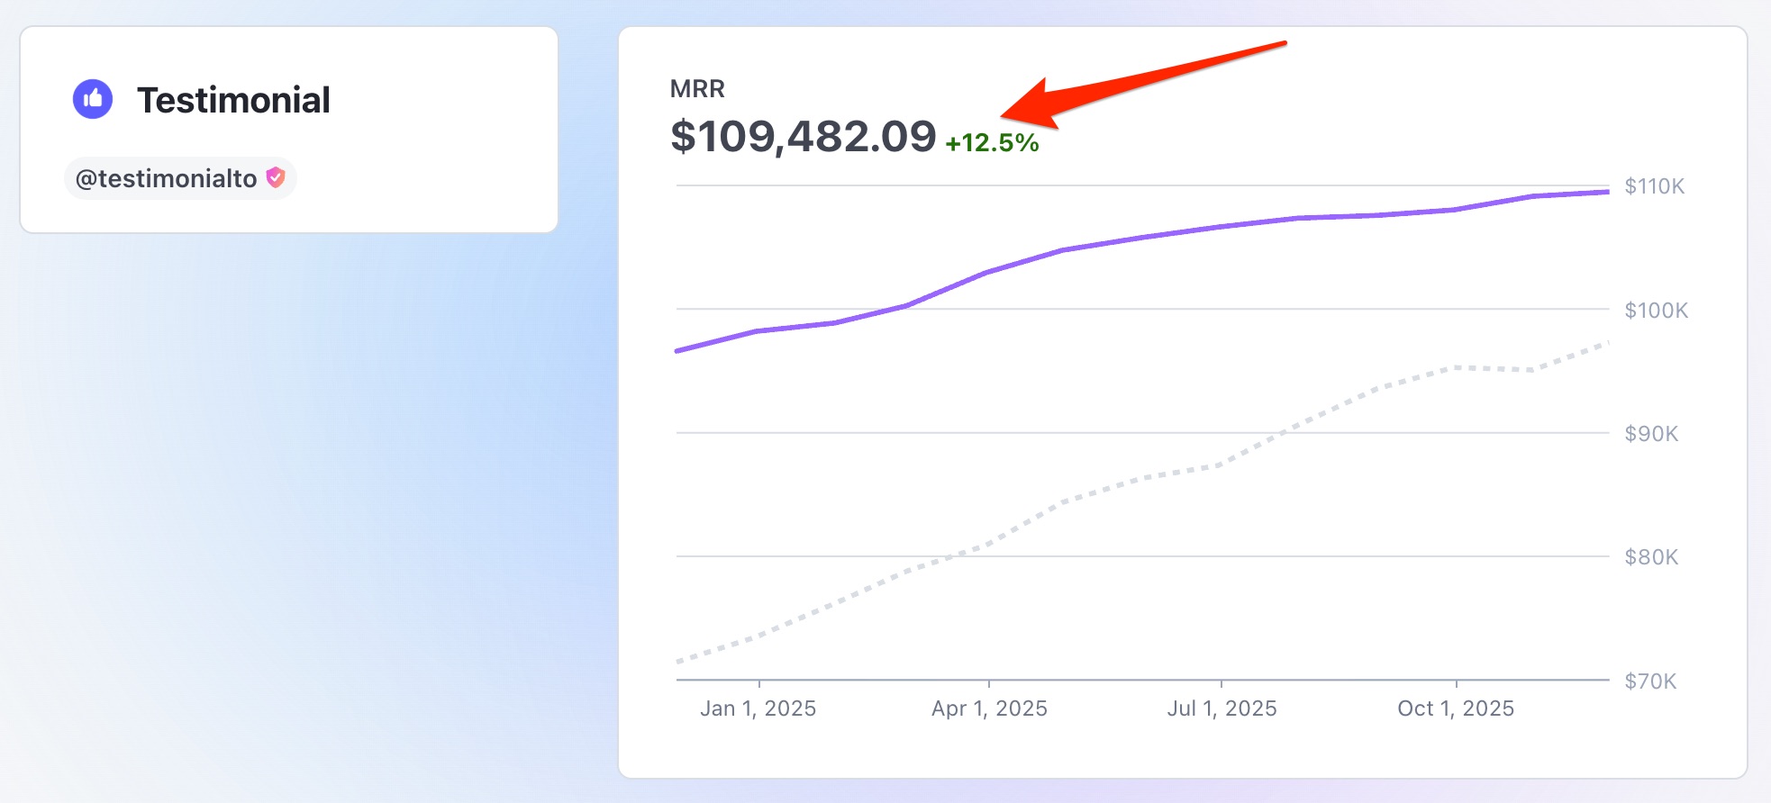Open the Testimonial title heading
This screenshot has width=1771, height=803.
click(233, 100)
